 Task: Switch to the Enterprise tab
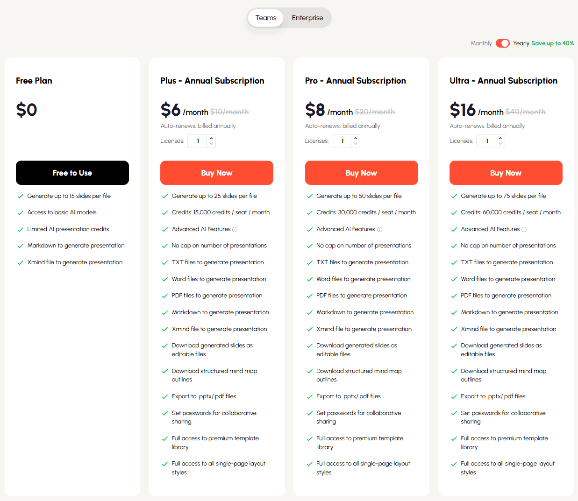307,18
